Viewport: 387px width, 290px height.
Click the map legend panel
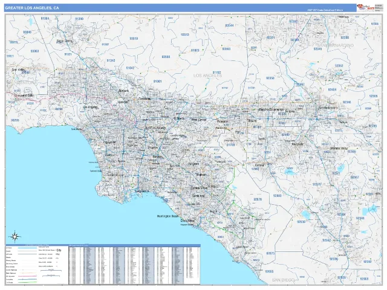tap(37, 265)
